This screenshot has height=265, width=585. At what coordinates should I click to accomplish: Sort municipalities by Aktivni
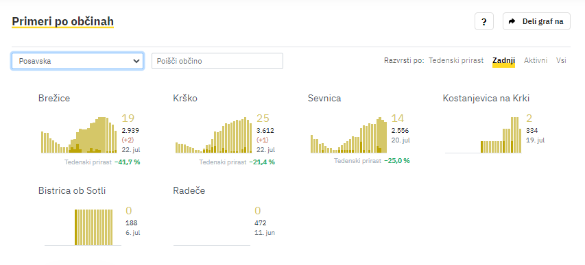[536, 60]
